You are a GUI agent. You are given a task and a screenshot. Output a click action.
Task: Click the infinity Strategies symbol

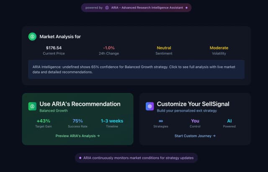[x=161, y=121]
